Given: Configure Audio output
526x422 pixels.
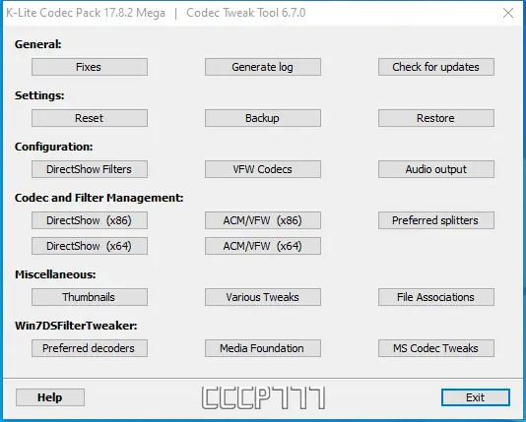Looking at the screenshot, I should point(436,169).
